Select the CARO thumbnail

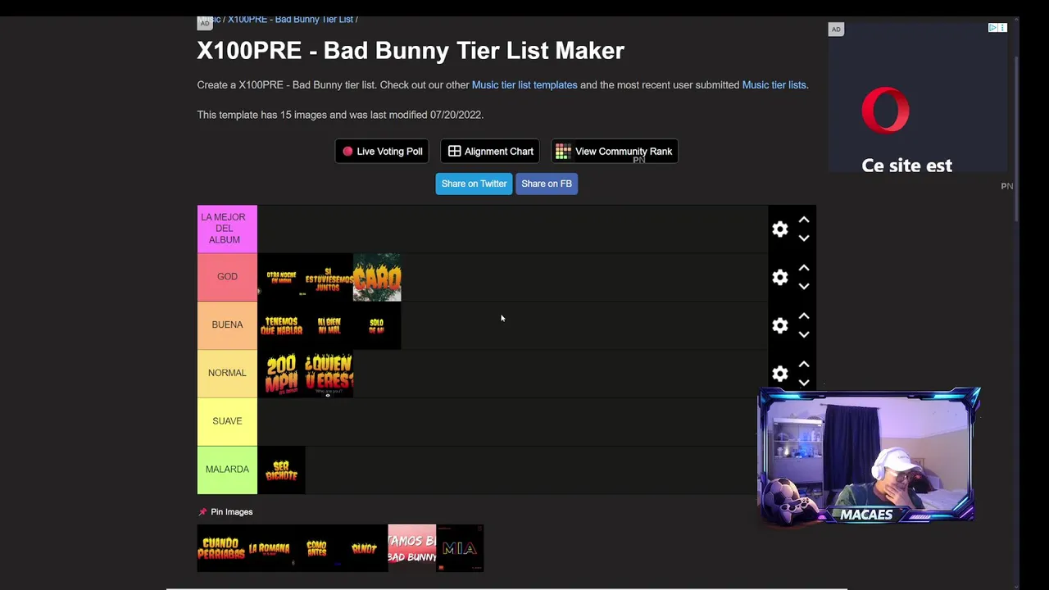pyautogui.click(x=377, y=277)
